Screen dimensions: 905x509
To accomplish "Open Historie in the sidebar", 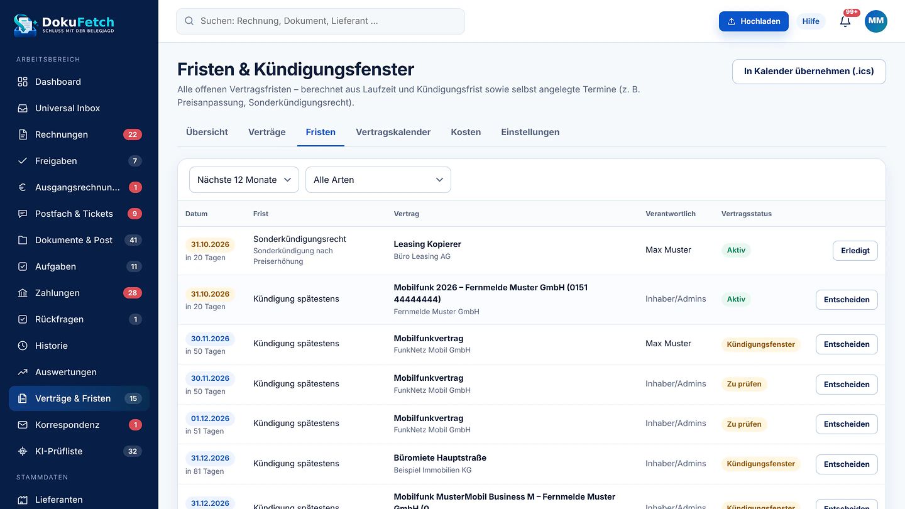I will point(79,346).
